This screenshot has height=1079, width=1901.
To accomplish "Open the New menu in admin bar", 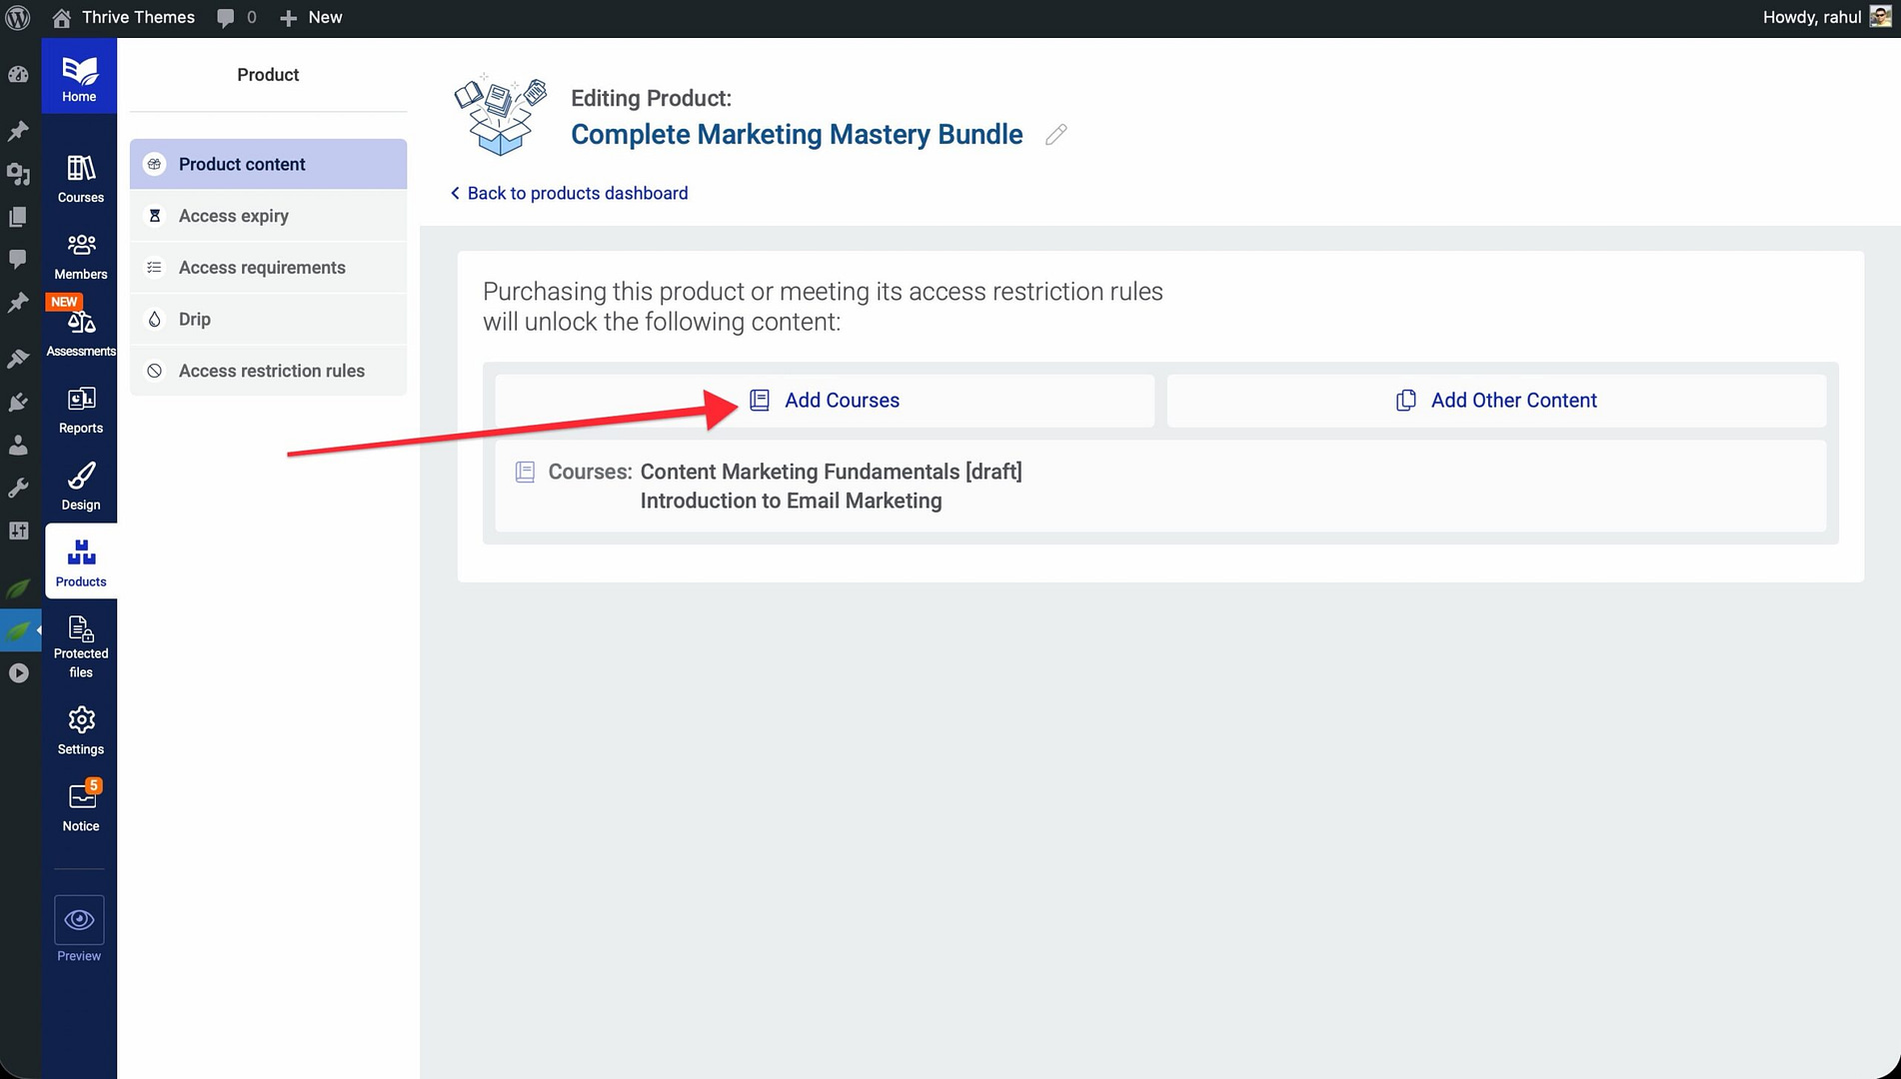I will coord(312,17).
